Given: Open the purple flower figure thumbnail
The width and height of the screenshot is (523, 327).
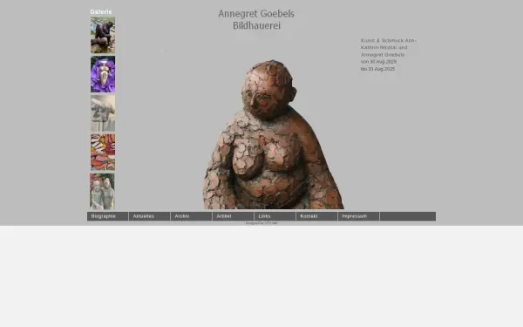Looking at the screenshot, I should 103,74.
